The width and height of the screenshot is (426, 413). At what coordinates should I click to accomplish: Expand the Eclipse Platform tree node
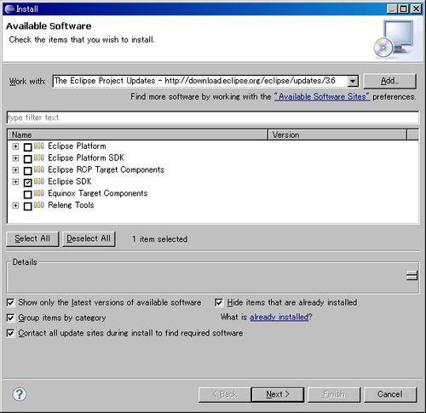(15, 146)
